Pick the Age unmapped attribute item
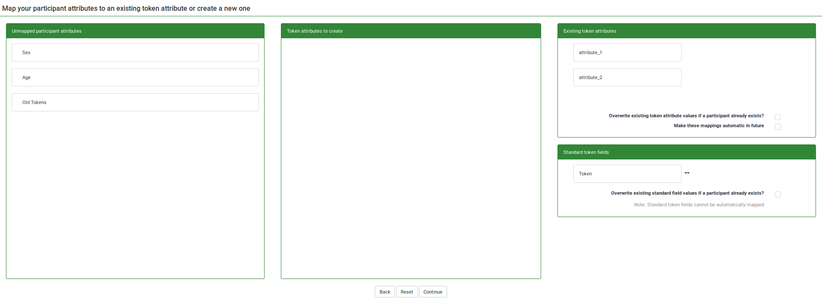This screenshot has width=822, height=300. pos(135,77)
